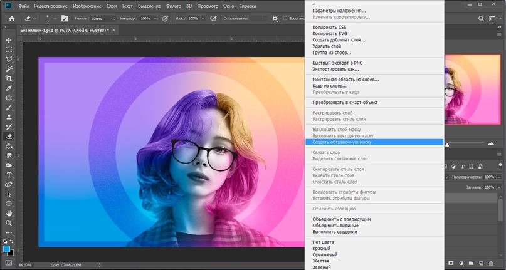The image size is (506, 270).
Task: Open the brush preset picker dropdown
Action: click(55, 19)
